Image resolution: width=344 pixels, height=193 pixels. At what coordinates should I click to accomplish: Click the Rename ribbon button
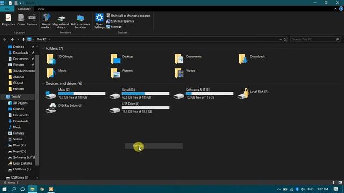coord(32,20)
